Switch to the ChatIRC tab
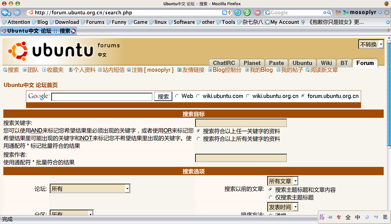 tap(224, 63)
